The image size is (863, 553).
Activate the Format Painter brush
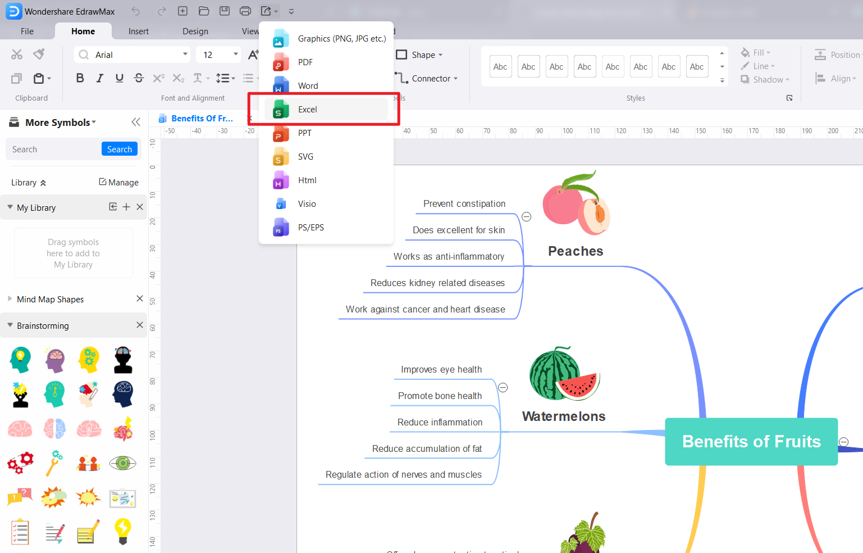39,55
